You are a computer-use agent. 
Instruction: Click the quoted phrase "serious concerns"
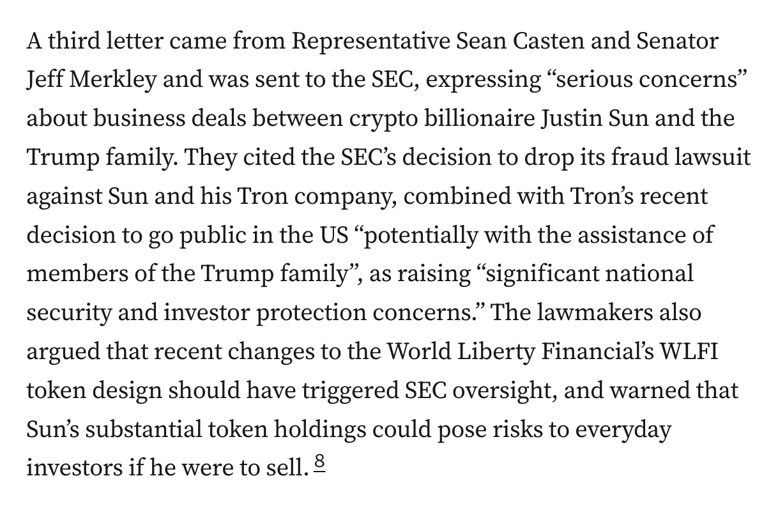pos(646,81)
